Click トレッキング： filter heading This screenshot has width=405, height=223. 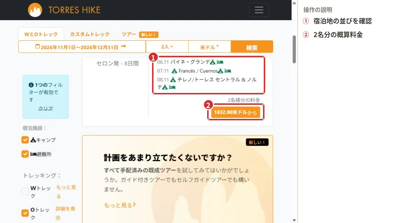click(x=42, y=175)
